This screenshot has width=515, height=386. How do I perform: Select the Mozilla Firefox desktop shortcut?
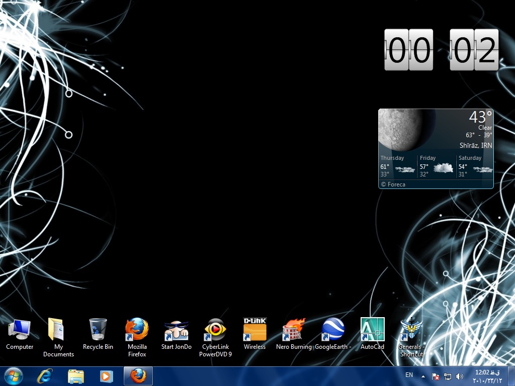click(x=137, y=330)
